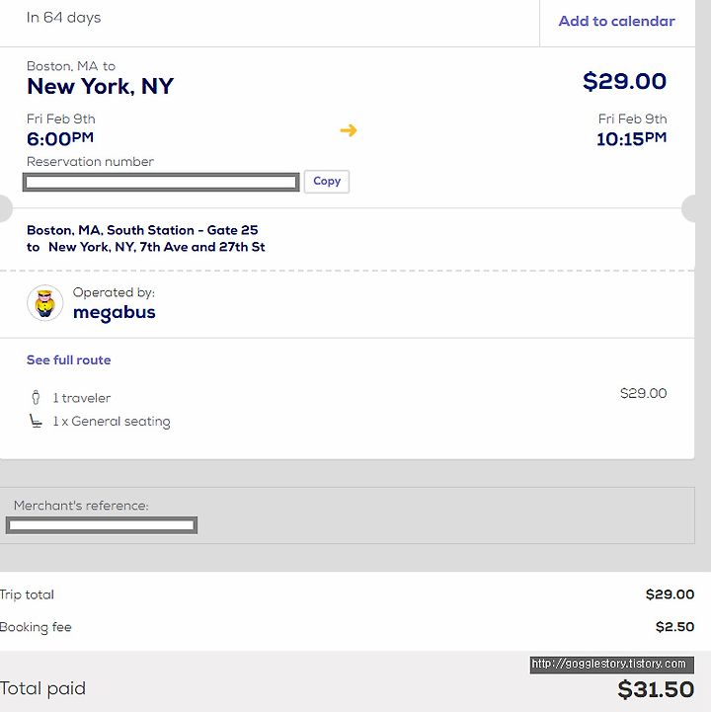Open See full route link
The image size is (711, 712).
point(68,360)
